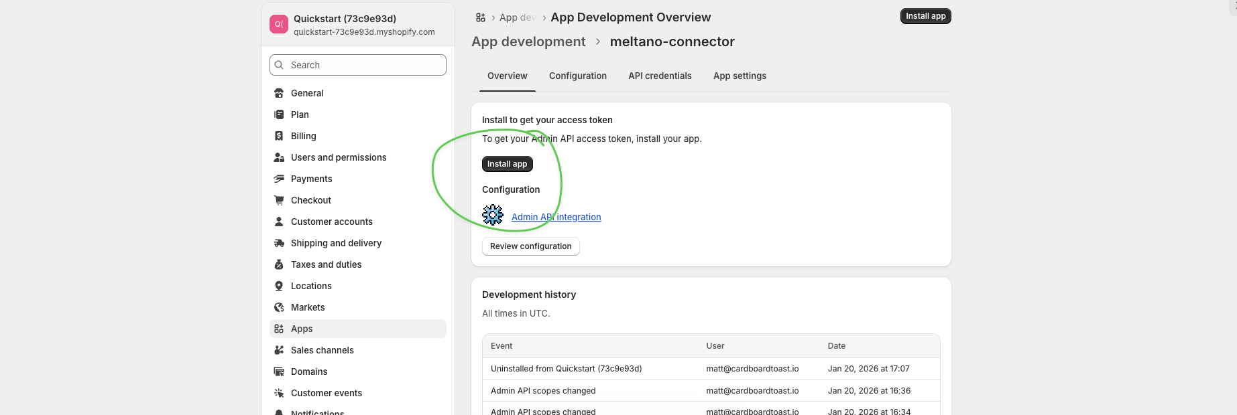The height and width of the screenshot is (415, 1237).
Task: Open the App settings tab
Action: tap(740, 76)
